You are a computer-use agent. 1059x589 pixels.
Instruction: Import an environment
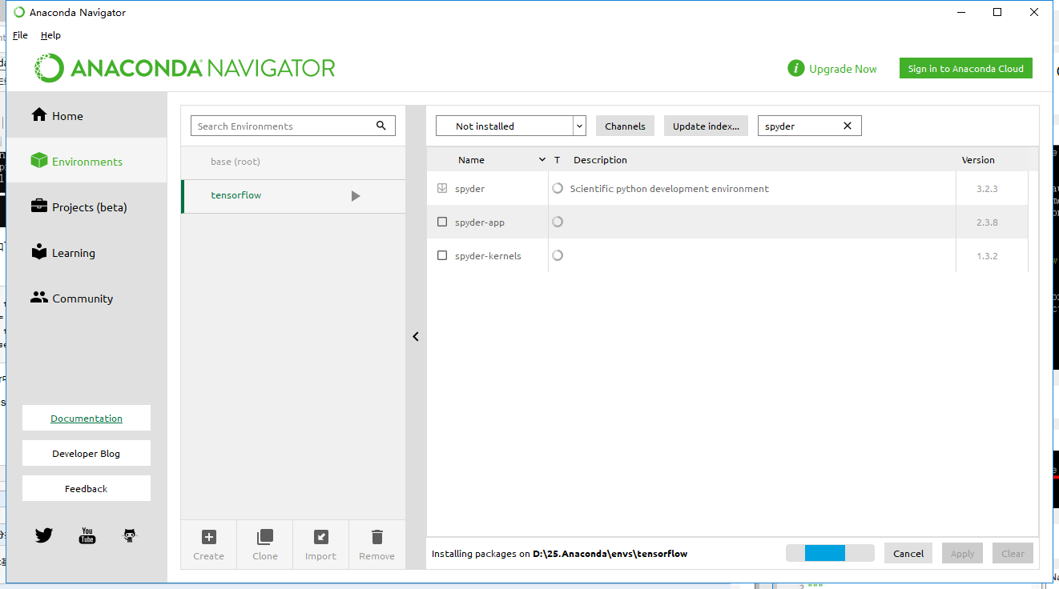(321, 544)
